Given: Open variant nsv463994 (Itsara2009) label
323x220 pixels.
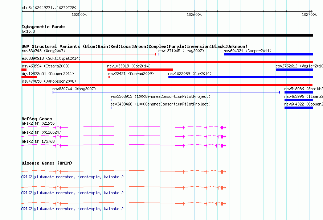Looking at the screenshot, I should click(x=46, y=66).
